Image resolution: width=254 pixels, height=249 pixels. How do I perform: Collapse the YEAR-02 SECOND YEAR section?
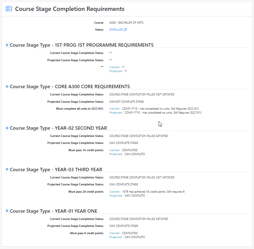tap(7, 128)
